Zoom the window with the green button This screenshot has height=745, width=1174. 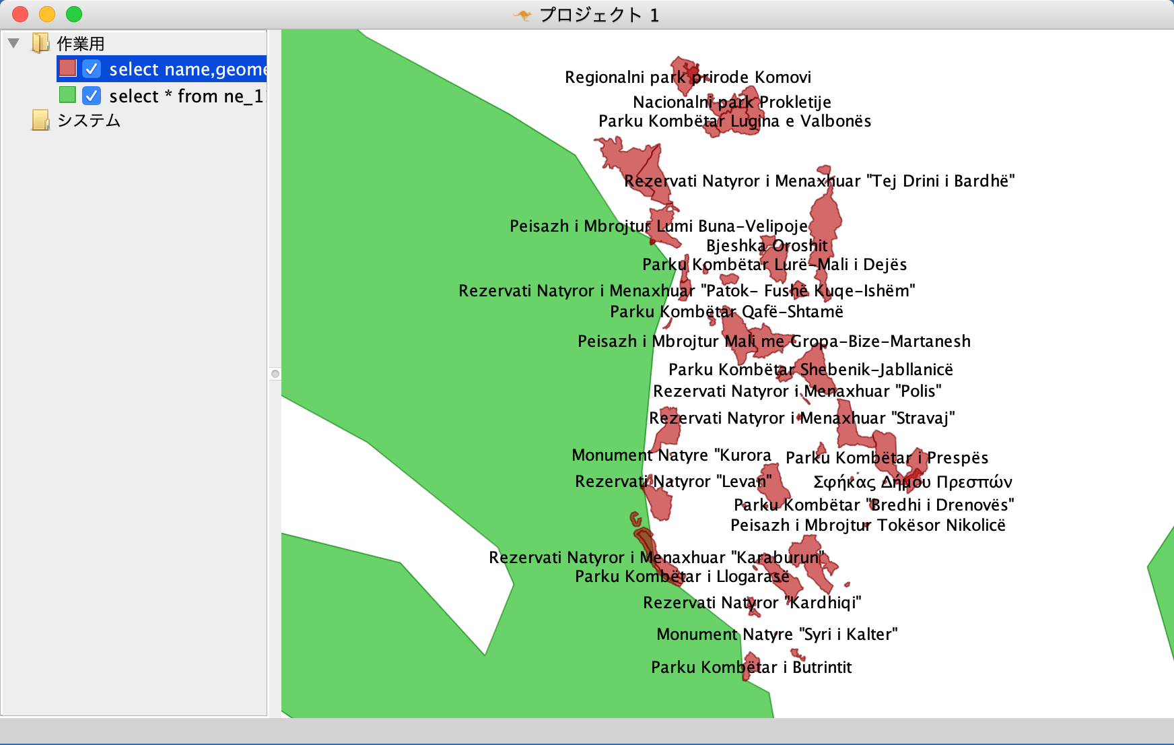(74, 14)
